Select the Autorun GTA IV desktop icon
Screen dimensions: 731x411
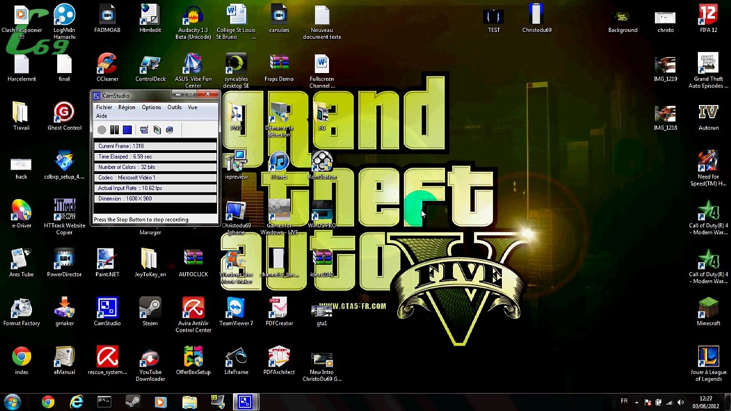(x=708, y=116)
